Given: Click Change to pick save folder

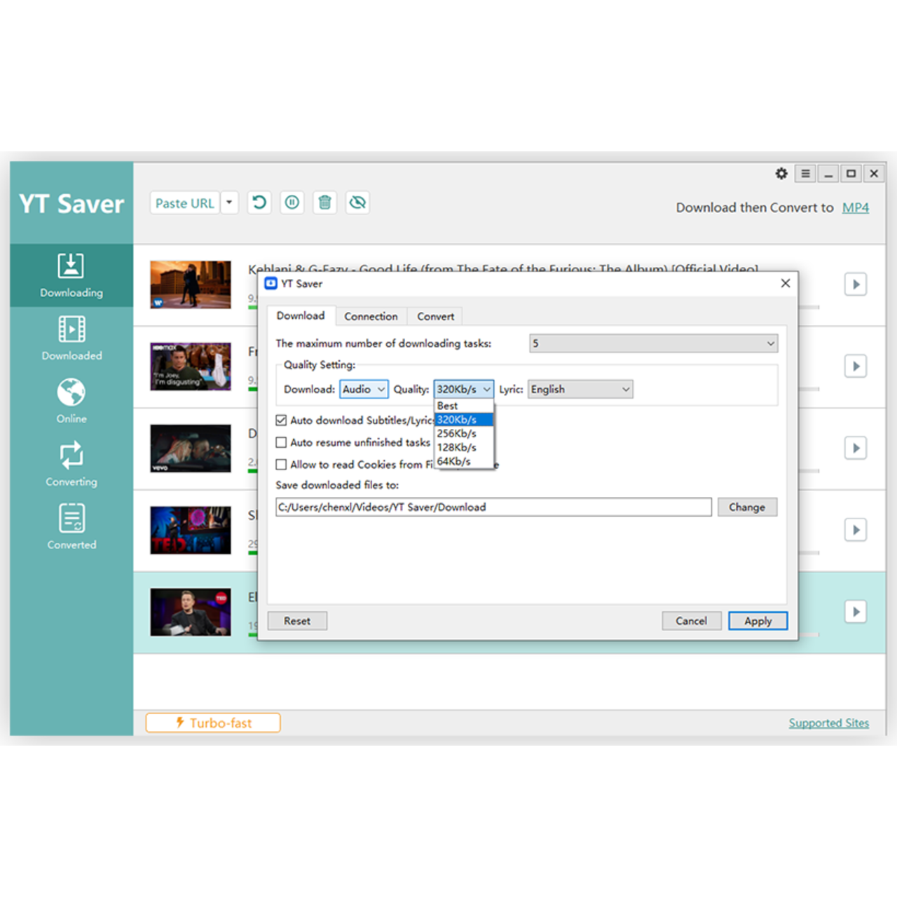Looking at the screenshot, I should click(747, 507).
